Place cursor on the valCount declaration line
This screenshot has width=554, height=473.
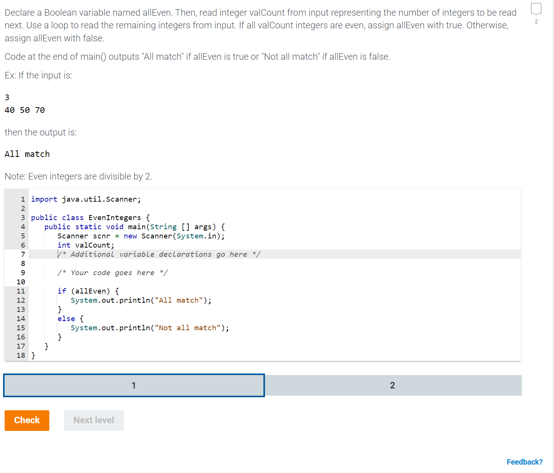[x=85, y=245]
